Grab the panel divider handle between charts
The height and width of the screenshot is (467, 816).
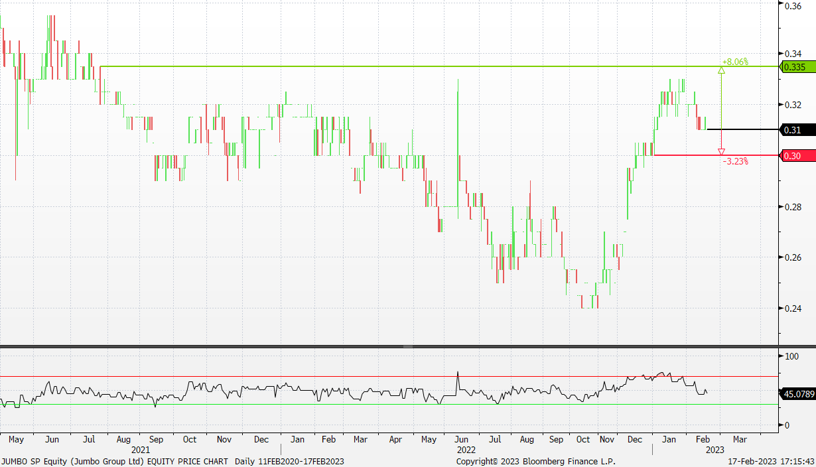[407, 346]
